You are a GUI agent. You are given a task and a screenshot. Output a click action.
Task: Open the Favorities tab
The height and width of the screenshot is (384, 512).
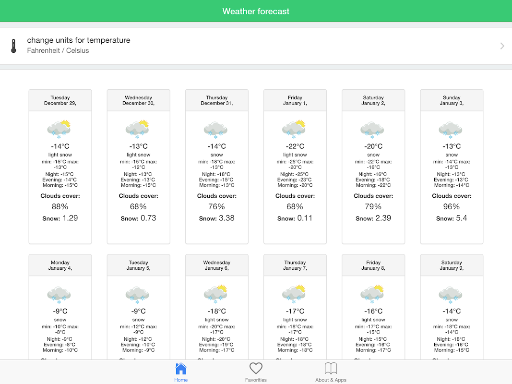tap(256, 372)
